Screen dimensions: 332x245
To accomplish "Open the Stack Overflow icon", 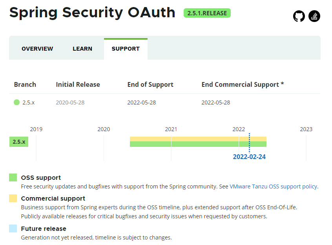I will [314, 16].
